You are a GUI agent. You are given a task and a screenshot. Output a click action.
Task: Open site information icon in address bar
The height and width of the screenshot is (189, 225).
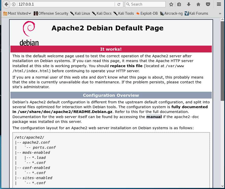14,4
